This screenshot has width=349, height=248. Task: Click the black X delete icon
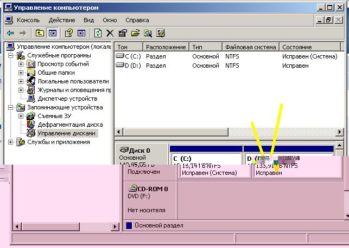click(x=110, y=33)
